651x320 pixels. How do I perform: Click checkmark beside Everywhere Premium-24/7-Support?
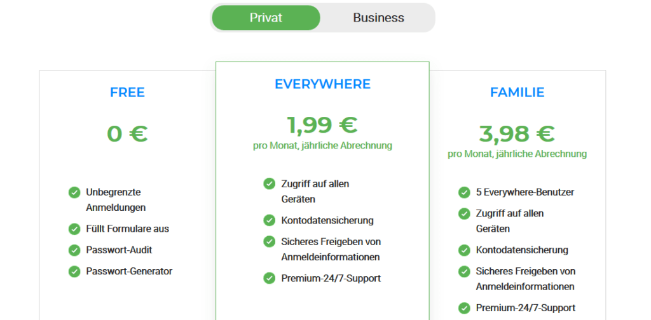click(x=270, y=278)
